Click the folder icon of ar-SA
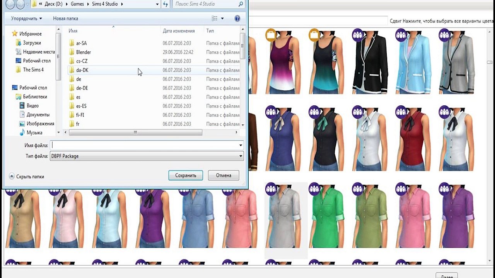The image size is (495, 278). 72,43
